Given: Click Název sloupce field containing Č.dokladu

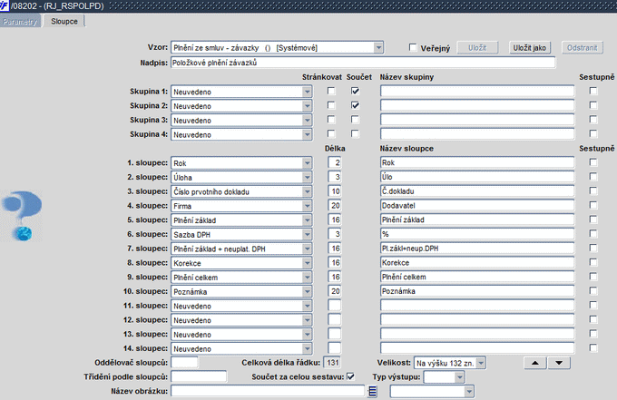Looking at the screenshot, I should 477,191.
